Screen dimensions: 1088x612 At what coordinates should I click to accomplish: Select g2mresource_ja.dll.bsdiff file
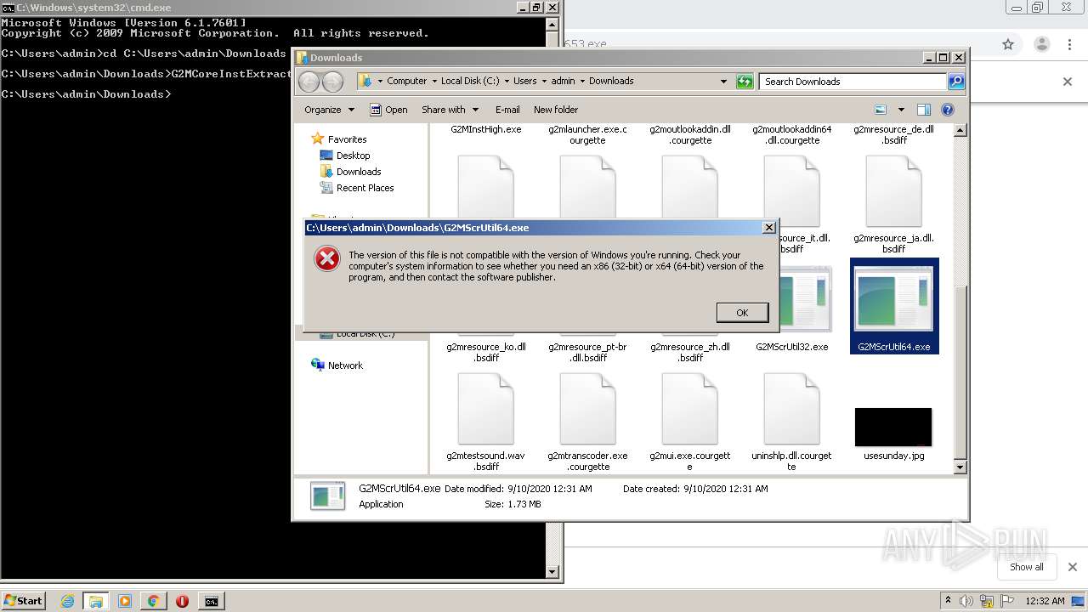tap(893, 205)
